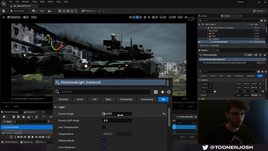
Task: Save the current level with the disk icon
Action: [x=4, y=11]
